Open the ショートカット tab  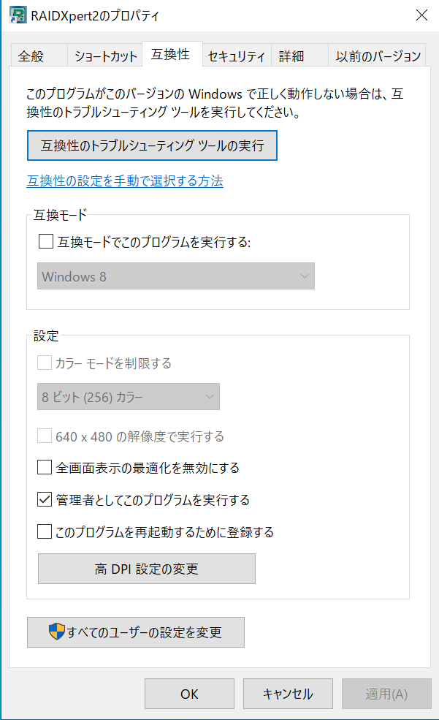(x=106, y=56)
